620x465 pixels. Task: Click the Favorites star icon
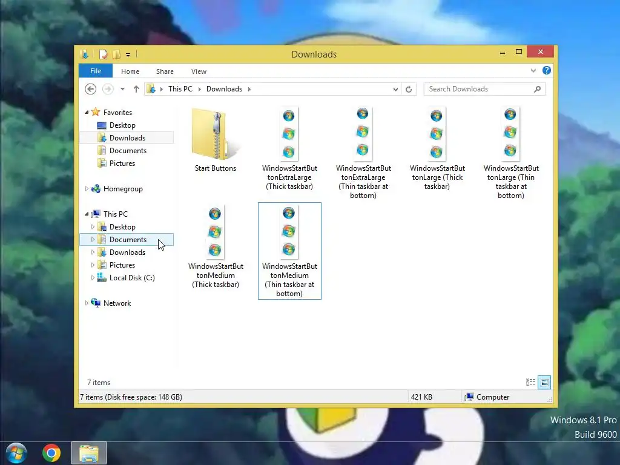click(96, 112)
